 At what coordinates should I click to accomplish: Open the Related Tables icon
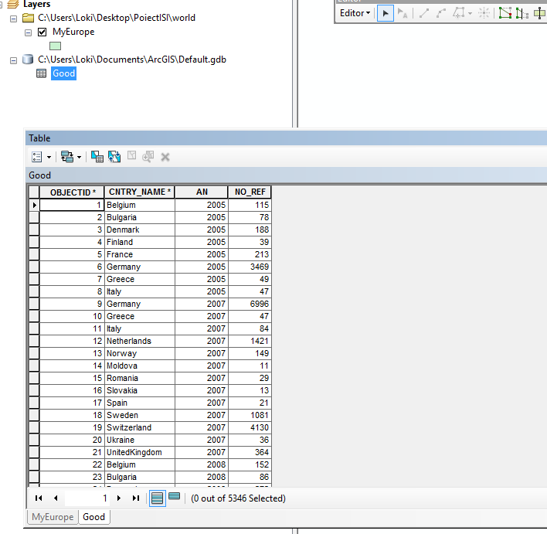[x=67, y=157]
